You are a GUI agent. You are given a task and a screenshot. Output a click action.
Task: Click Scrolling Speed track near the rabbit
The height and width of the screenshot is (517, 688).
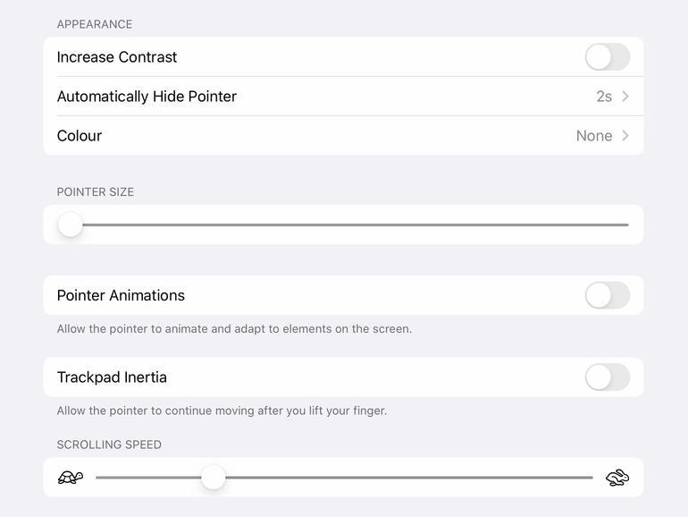[572, 478]
